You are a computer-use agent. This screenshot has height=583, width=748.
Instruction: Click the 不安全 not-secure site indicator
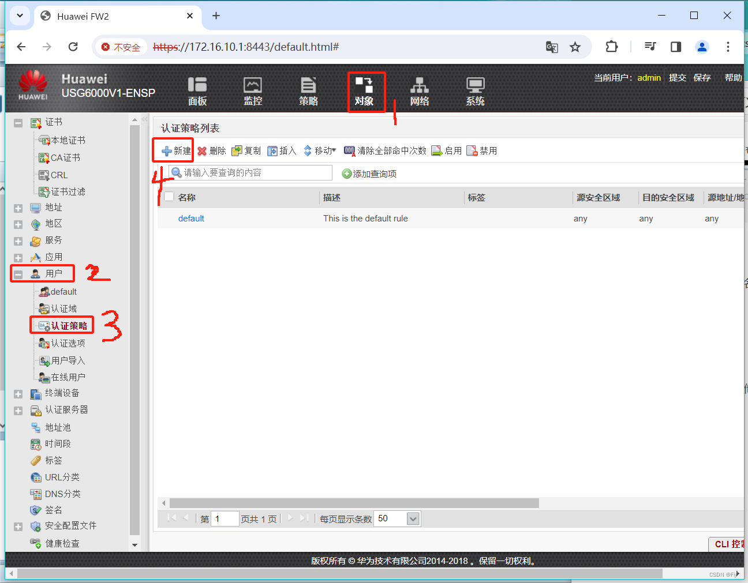point(121,47)
